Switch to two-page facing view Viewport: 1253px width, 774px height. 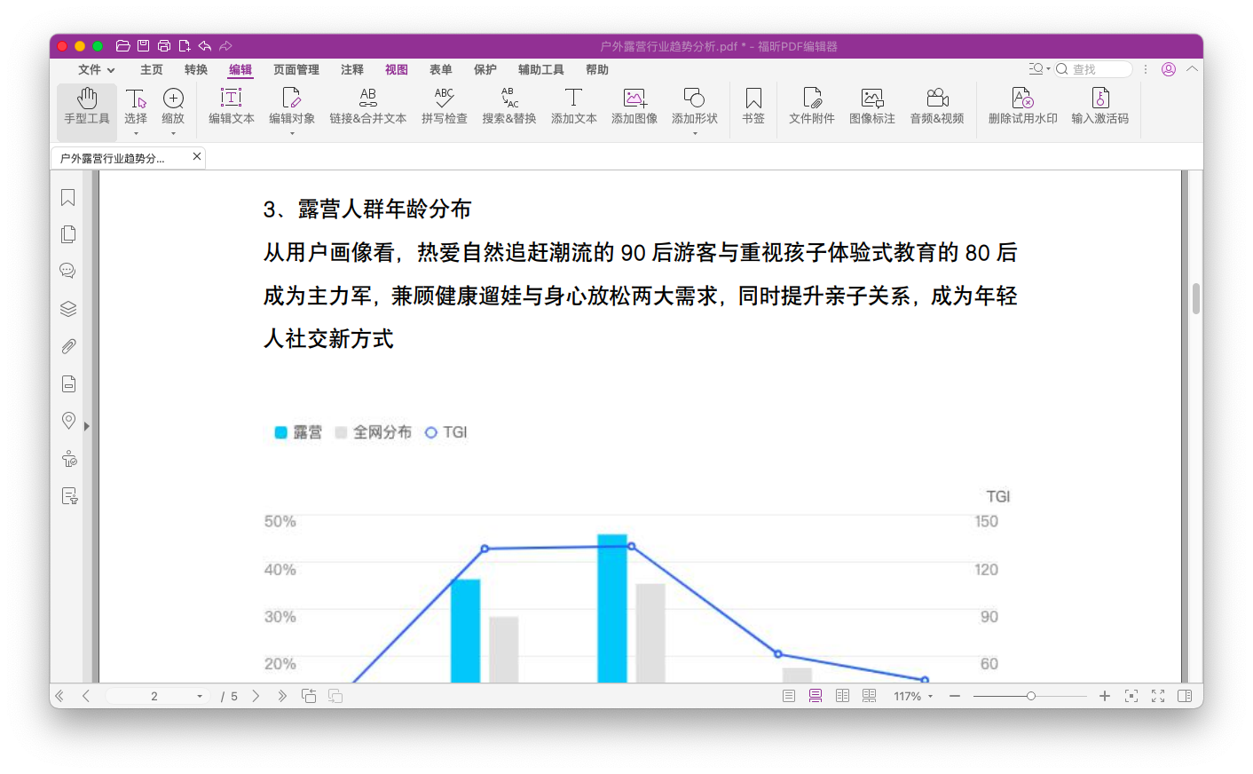click(842, 696)
